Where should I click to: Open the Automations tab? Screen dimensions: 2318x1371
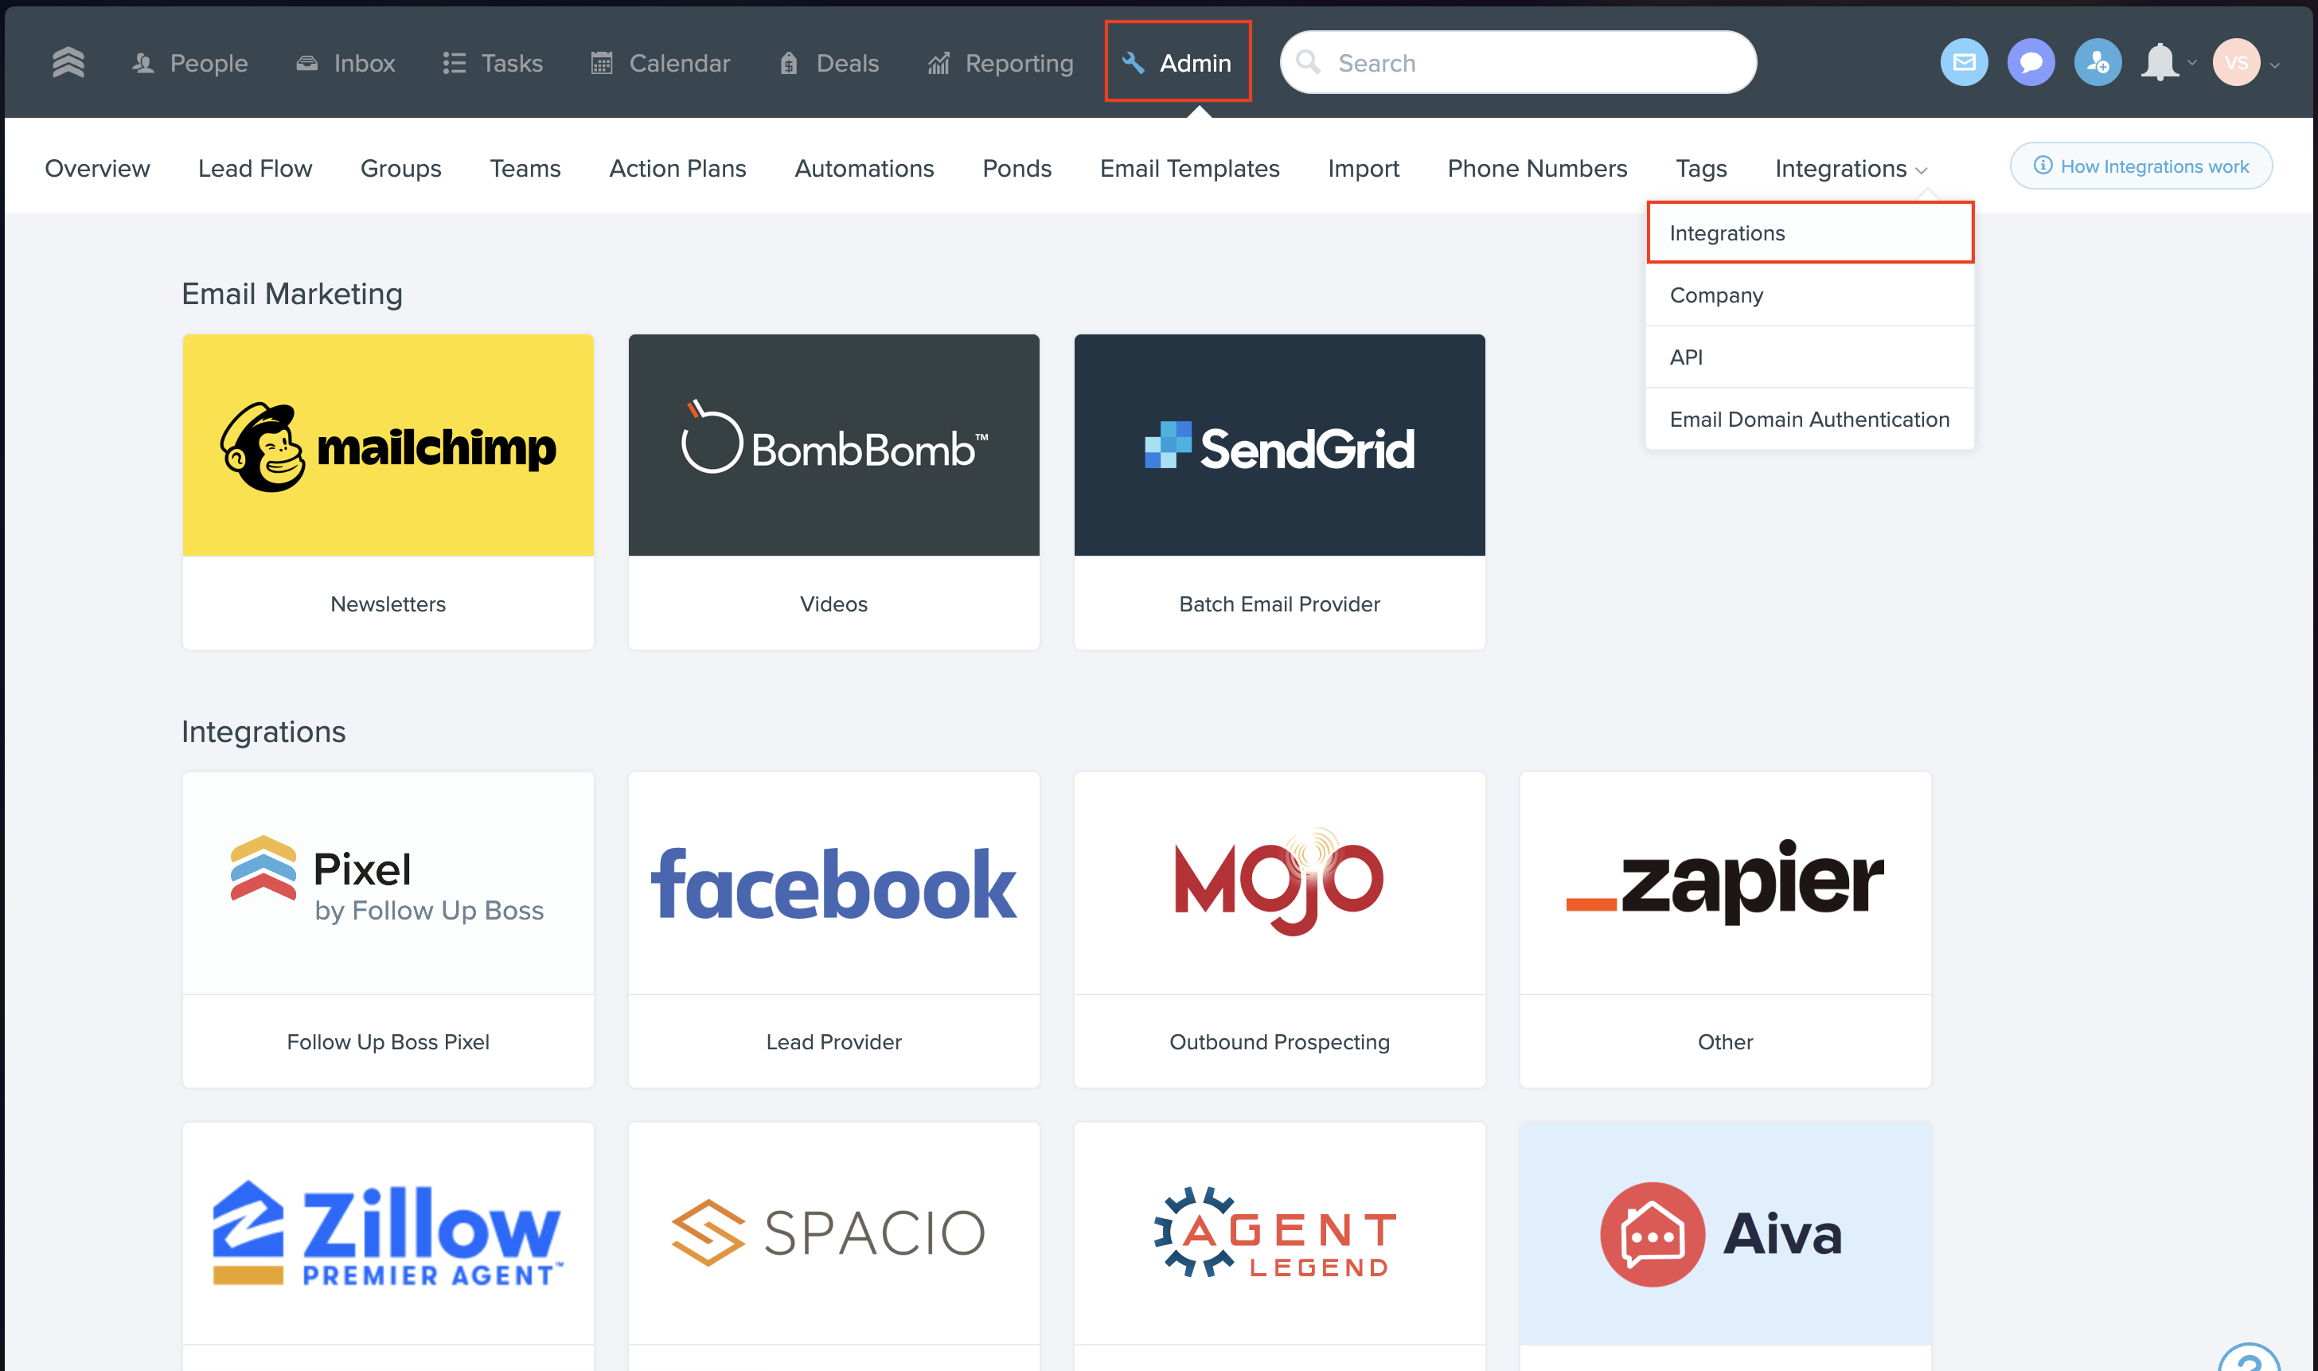[864, 168]
